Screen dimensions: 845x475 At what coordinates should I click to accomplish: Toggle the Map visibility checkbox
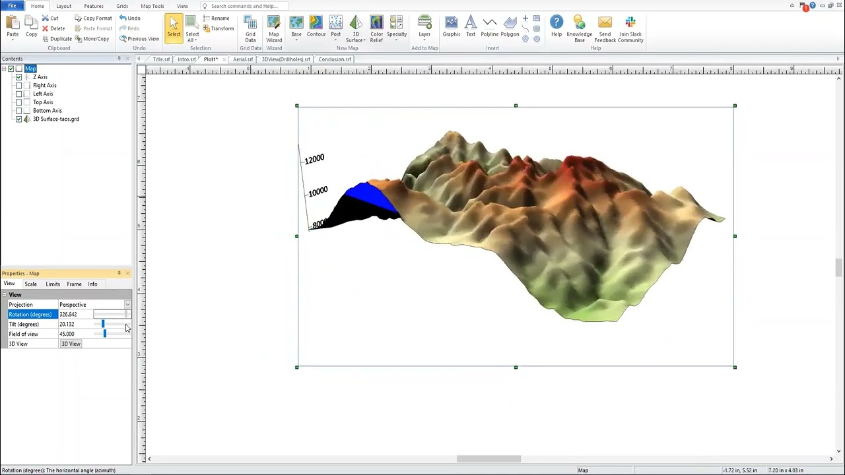click(11, 69)
